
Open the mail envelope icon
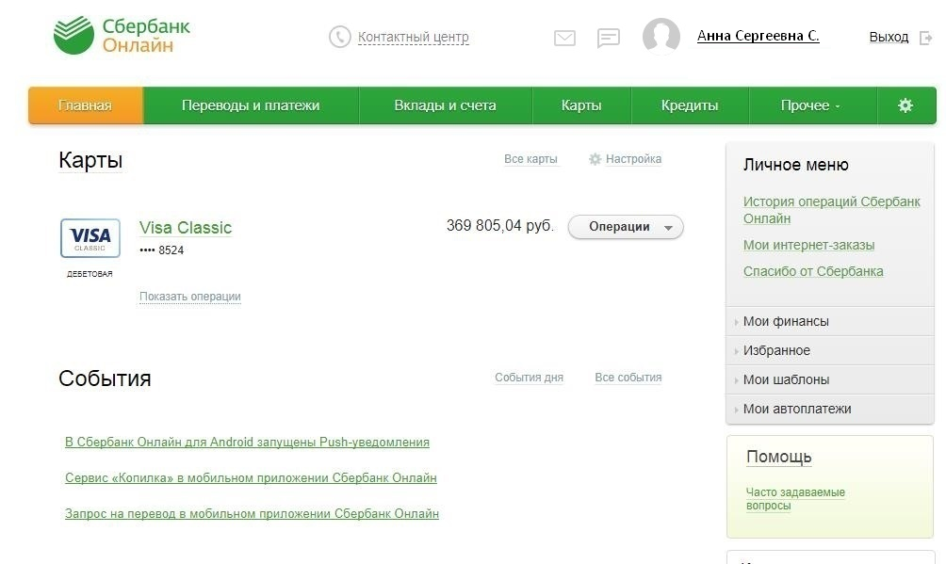(x=564, y=38)
